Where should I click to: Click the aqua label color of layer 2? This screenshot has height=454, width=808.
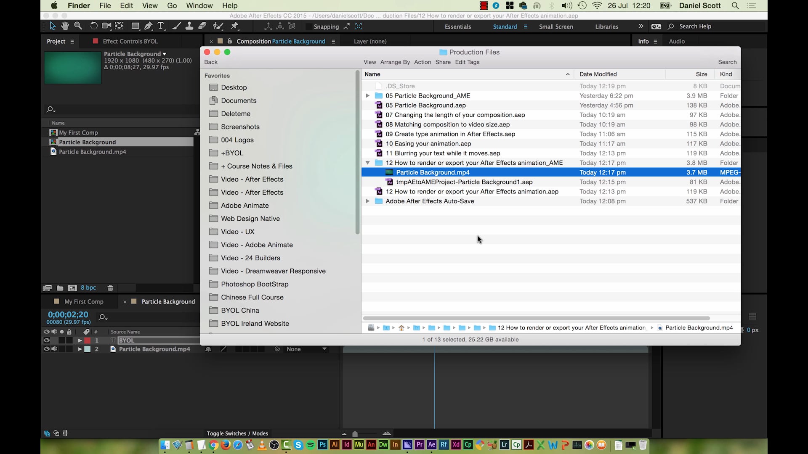pos(88,349)
